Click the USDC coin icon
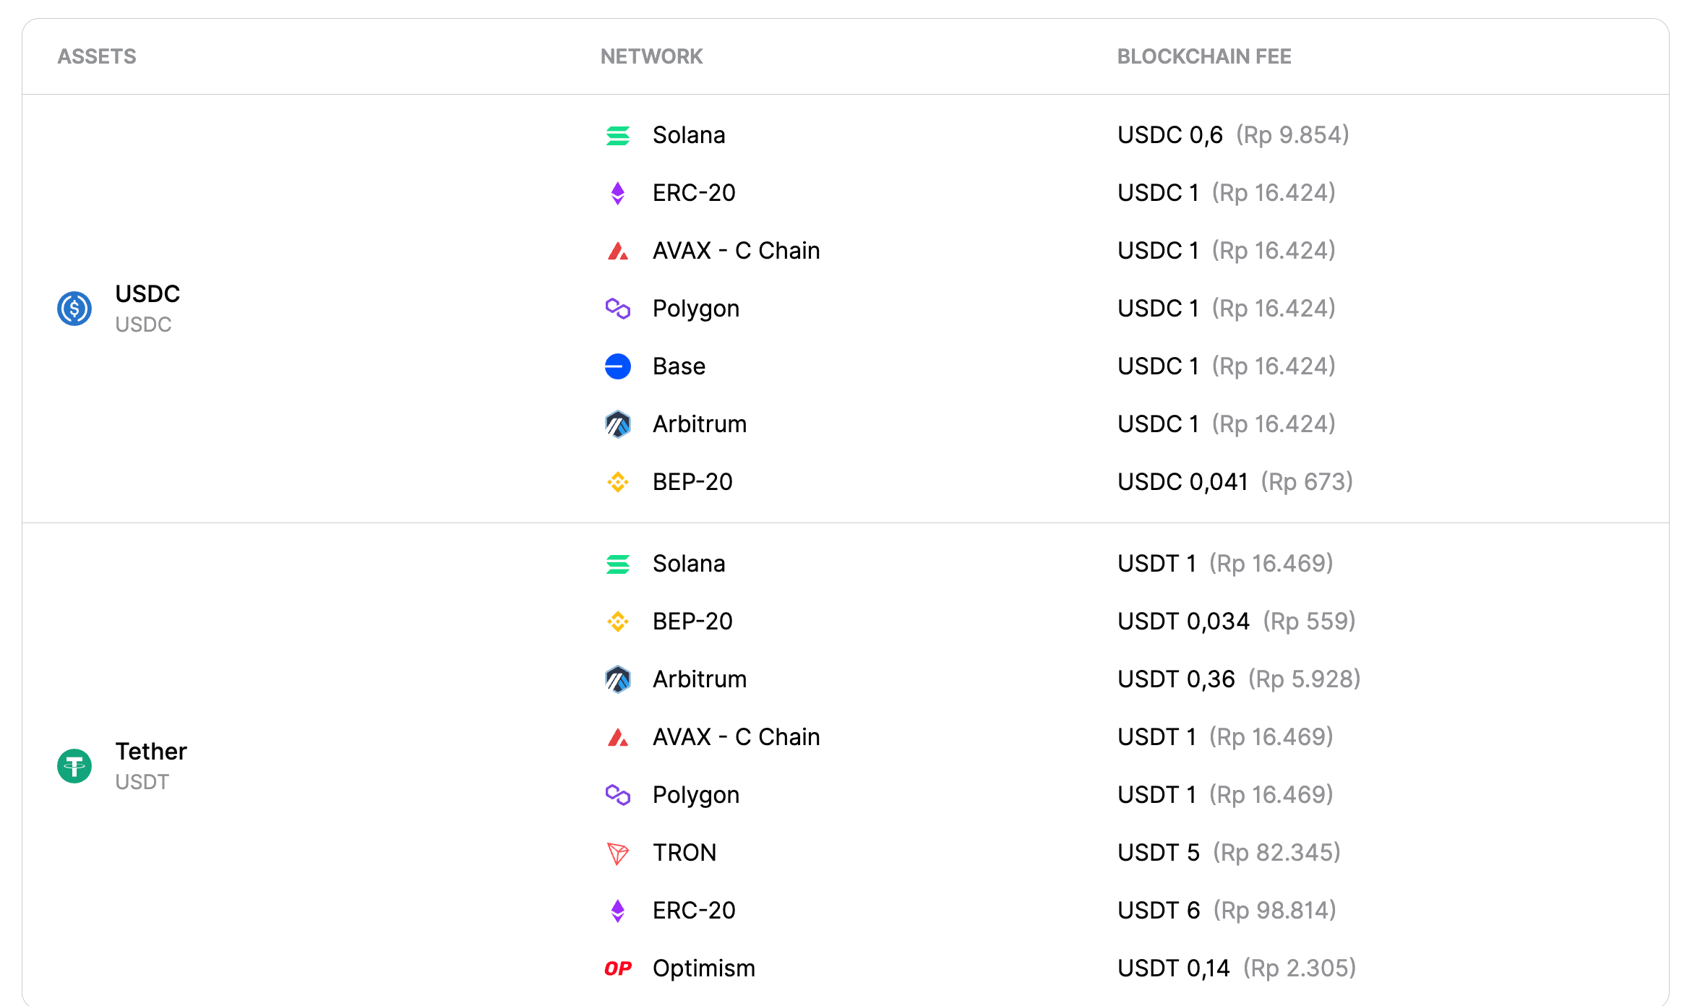The width and height of the screenshot is (1687, 1006). [x=74, y=309]
